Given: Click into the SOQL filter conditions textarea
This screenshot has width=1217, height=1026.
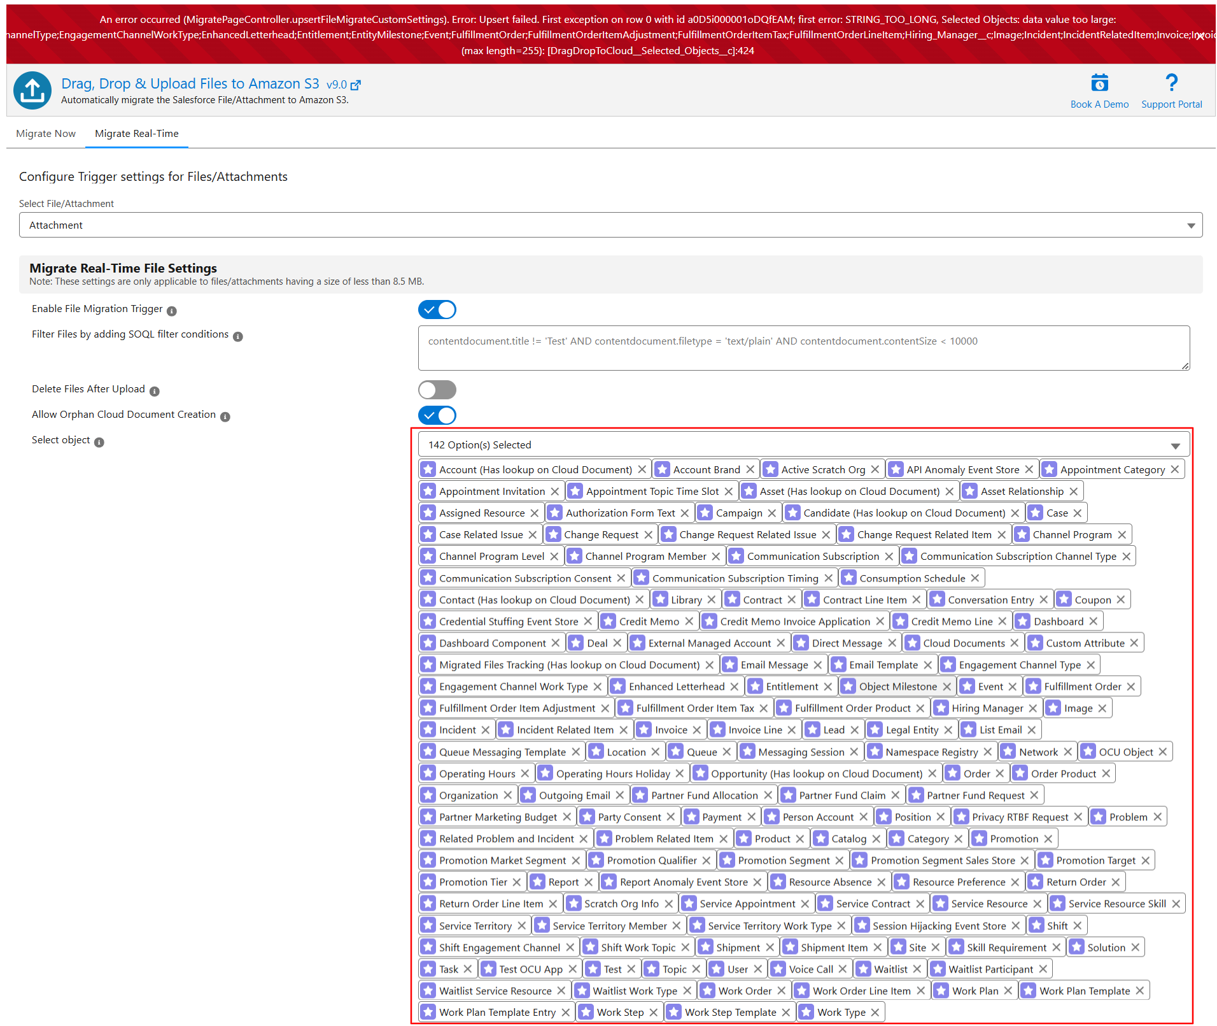Looking at the screenshot, I should (804, 348).
